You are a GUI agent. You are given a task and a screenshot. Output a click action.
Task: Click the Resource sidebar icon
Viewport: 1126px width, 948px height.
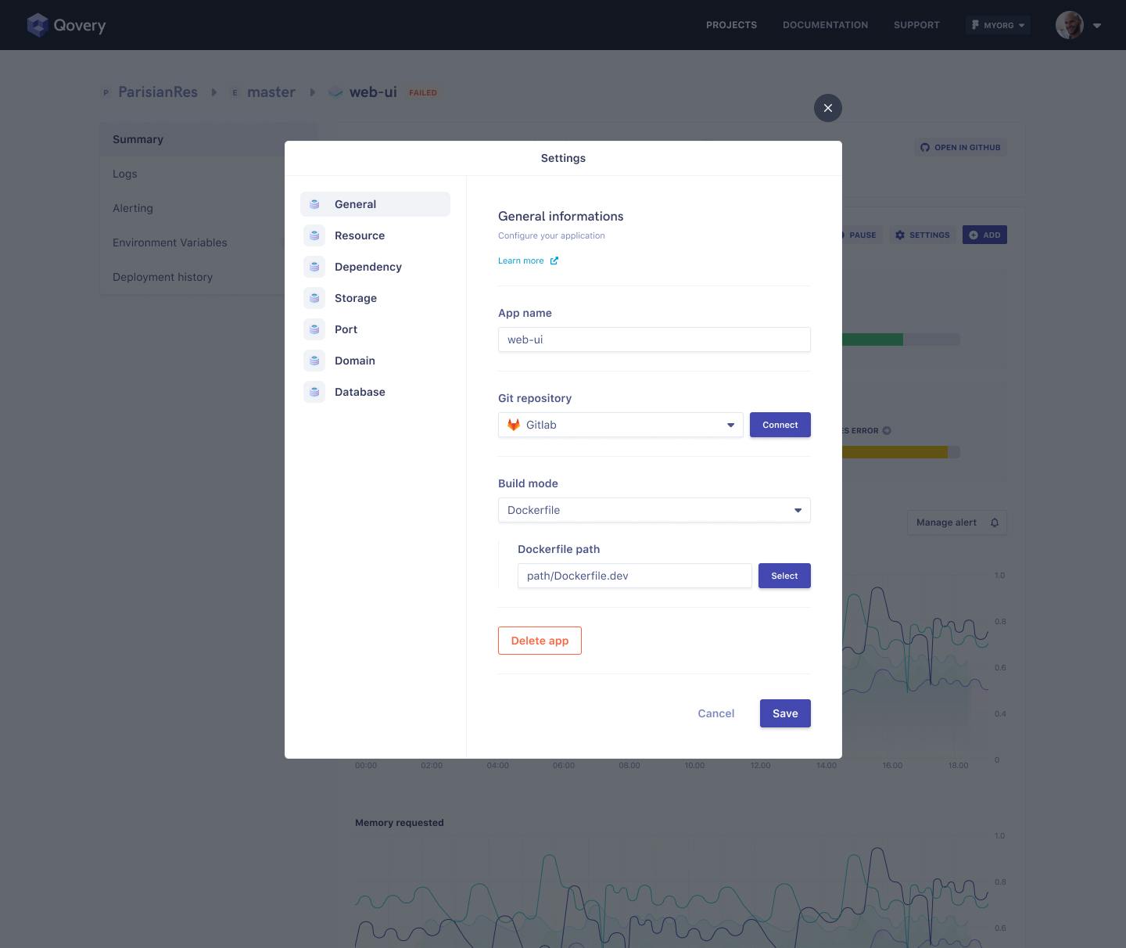314,235
